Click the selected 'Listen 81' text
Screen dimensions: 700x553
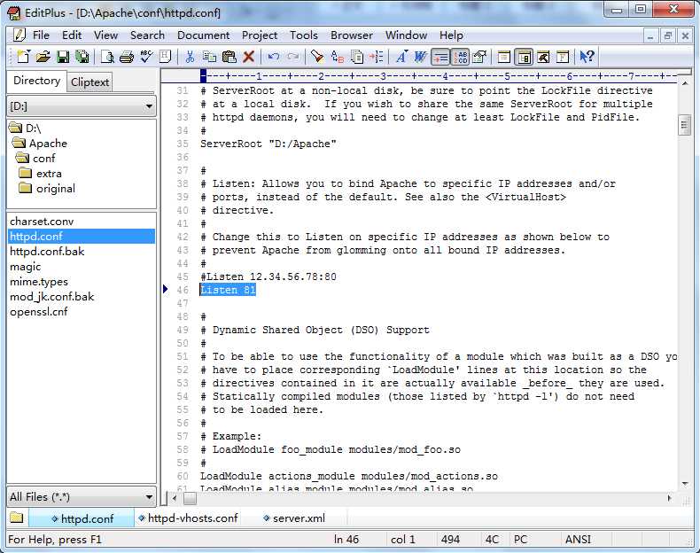click(228, 290)
